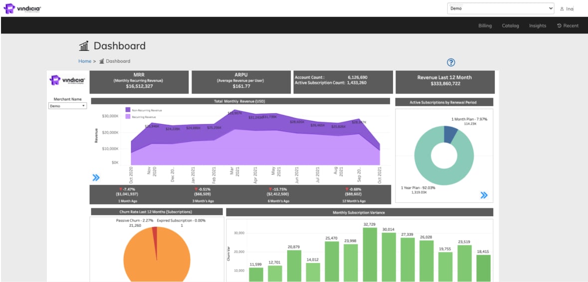Click the bar labeled 32,729
This screenshot has width=588, height=282.
click(370, 255)
